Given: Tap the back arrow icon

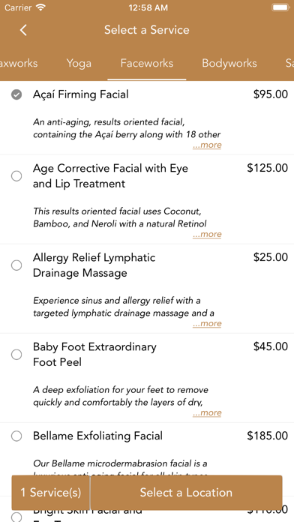Looking at the screenshot, I should pyautogui.click(x=23, y=30).
